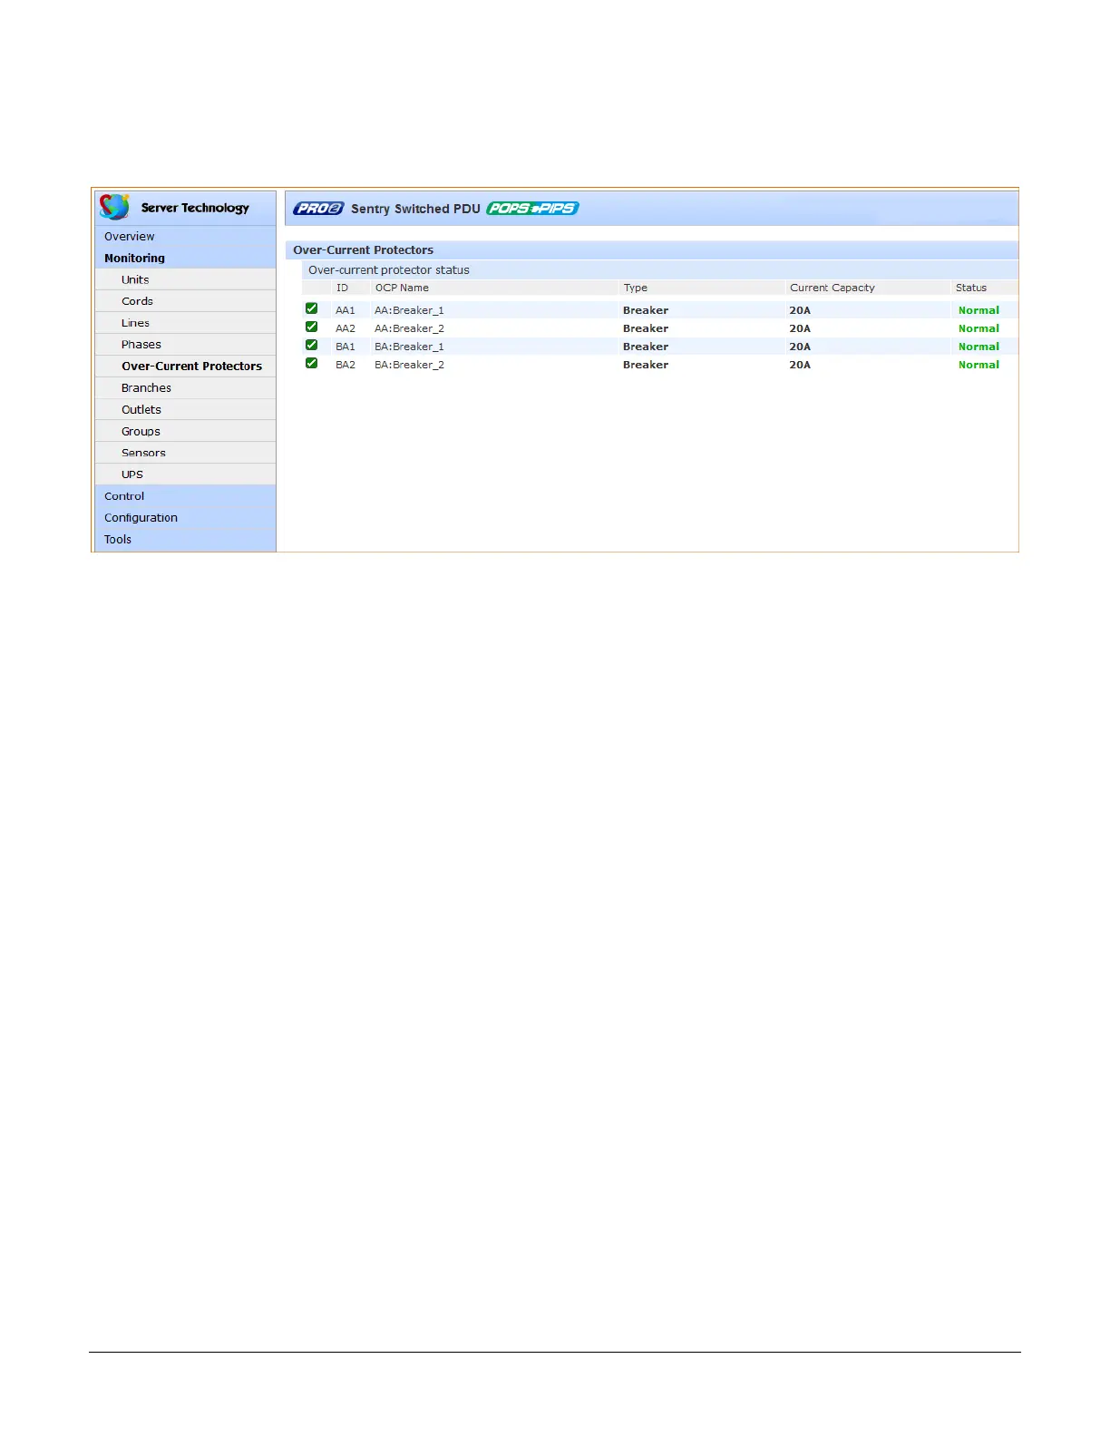
Task: Click the ID column header
Action: tap(342, 288)
